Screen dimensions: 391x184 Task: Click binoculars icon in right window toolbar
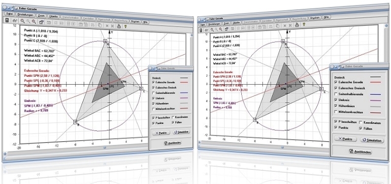click(x=207, y=30)
